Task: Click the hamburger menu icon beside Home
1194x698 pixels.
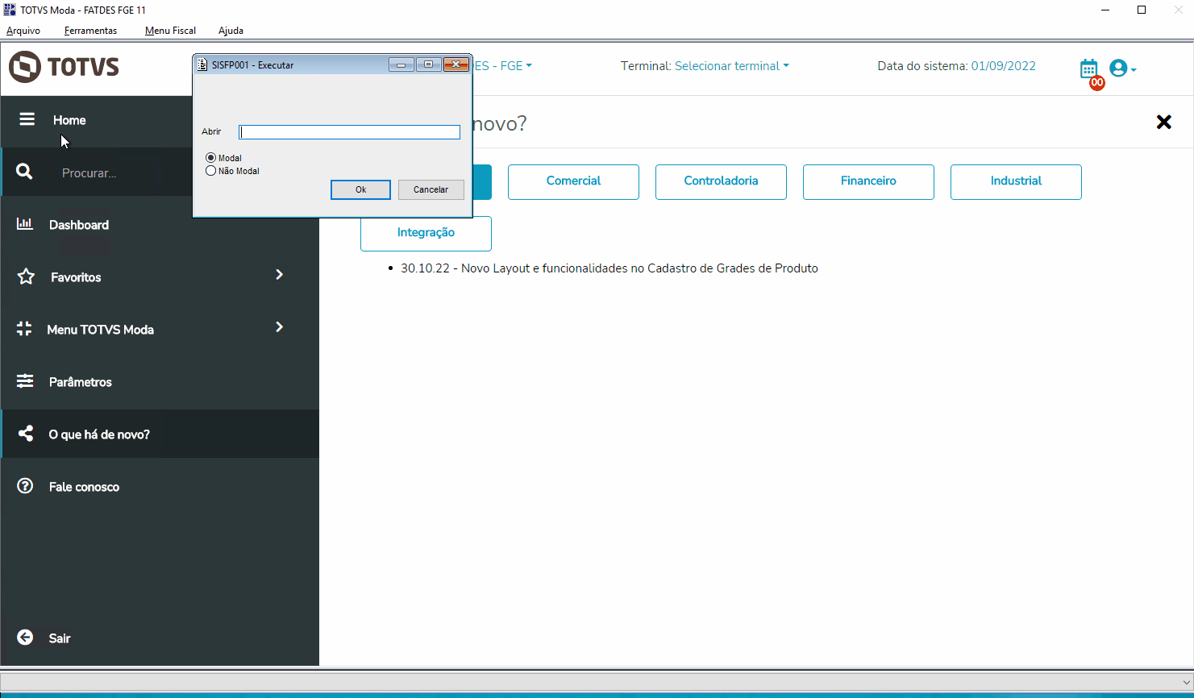Action: [x=27, y=119]
